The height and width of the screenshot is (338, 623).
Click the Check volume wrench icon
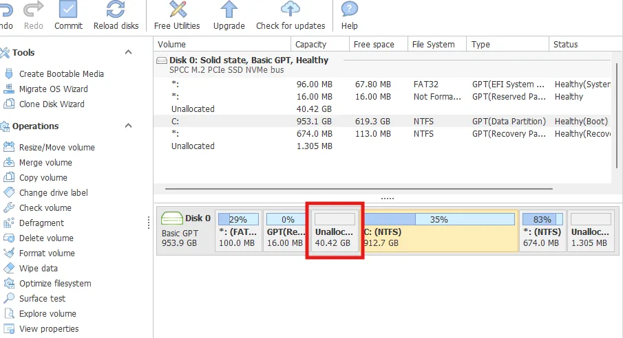click(x=9, y=207)
